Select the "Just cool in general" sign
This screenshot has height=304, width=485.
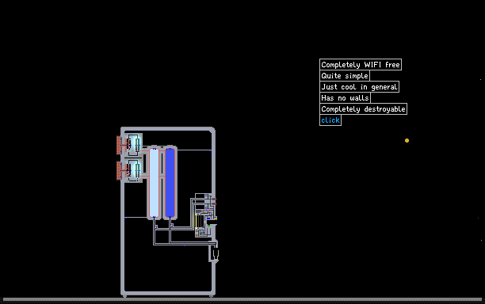(x=359, y=87)
